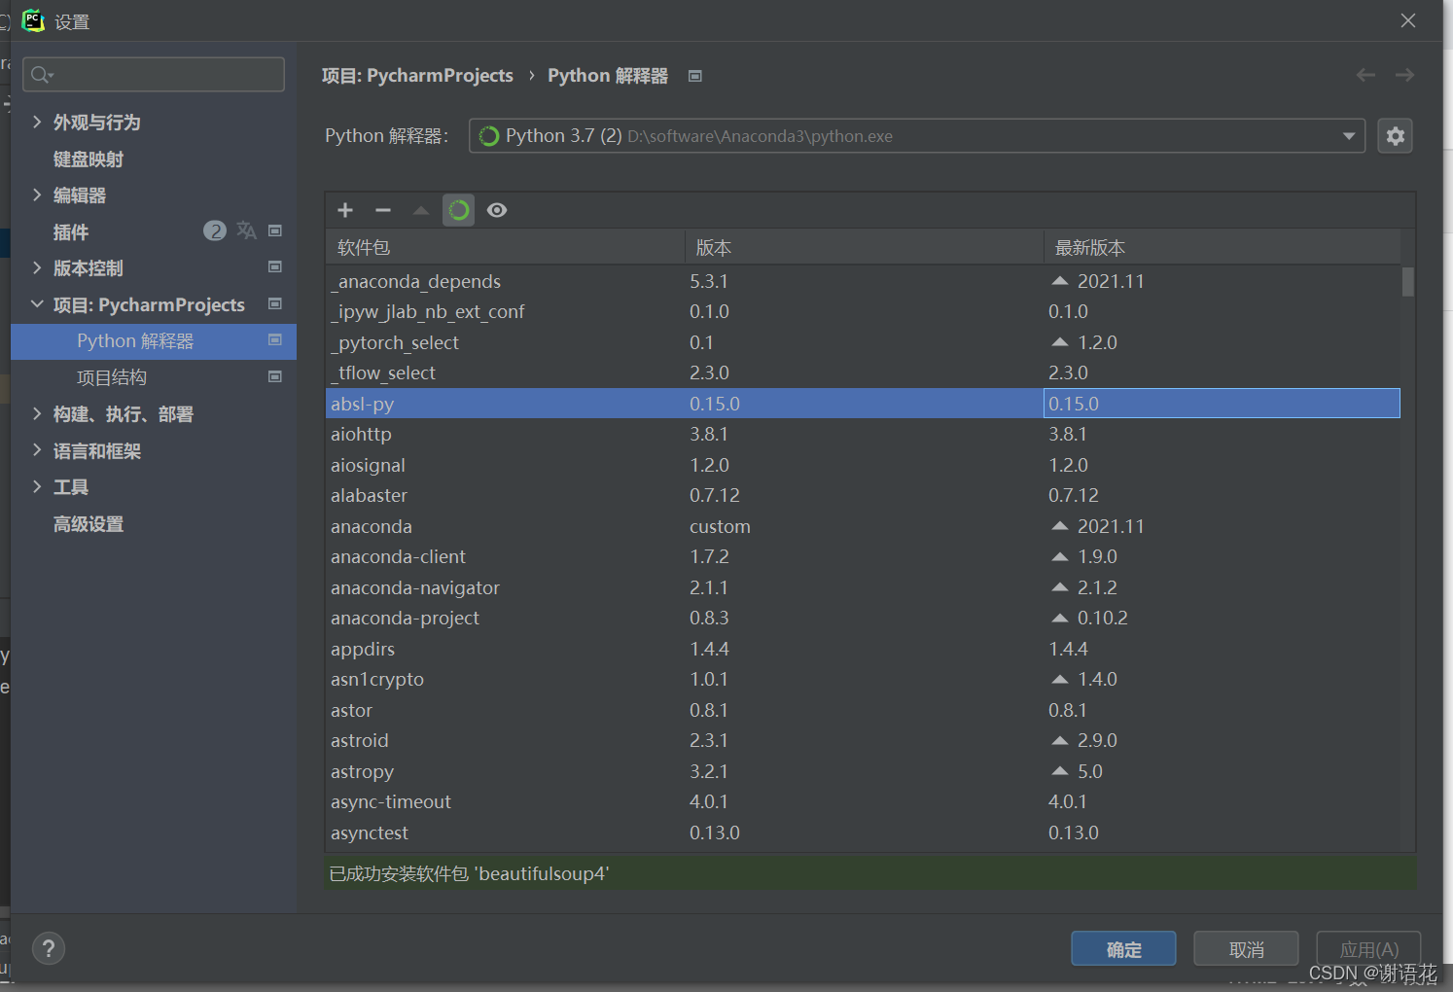Select the asynctest package row
This screenshot has height=992, width=1453.
coord(864,833)
